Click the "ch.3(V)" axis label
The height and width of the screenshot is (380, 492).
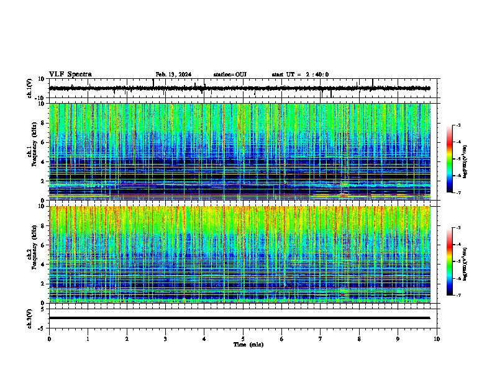[30, 319]
